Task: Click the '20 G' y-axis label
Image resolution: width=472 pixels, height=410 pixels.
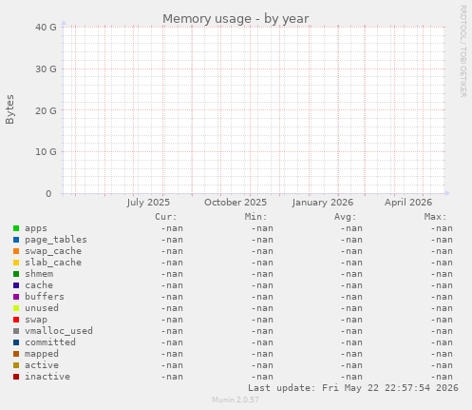Action: 46,111
